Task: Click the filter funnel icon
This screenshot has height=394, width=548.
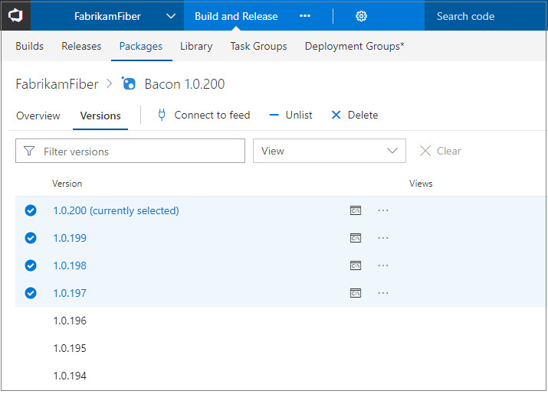Action: coord(29,151)
